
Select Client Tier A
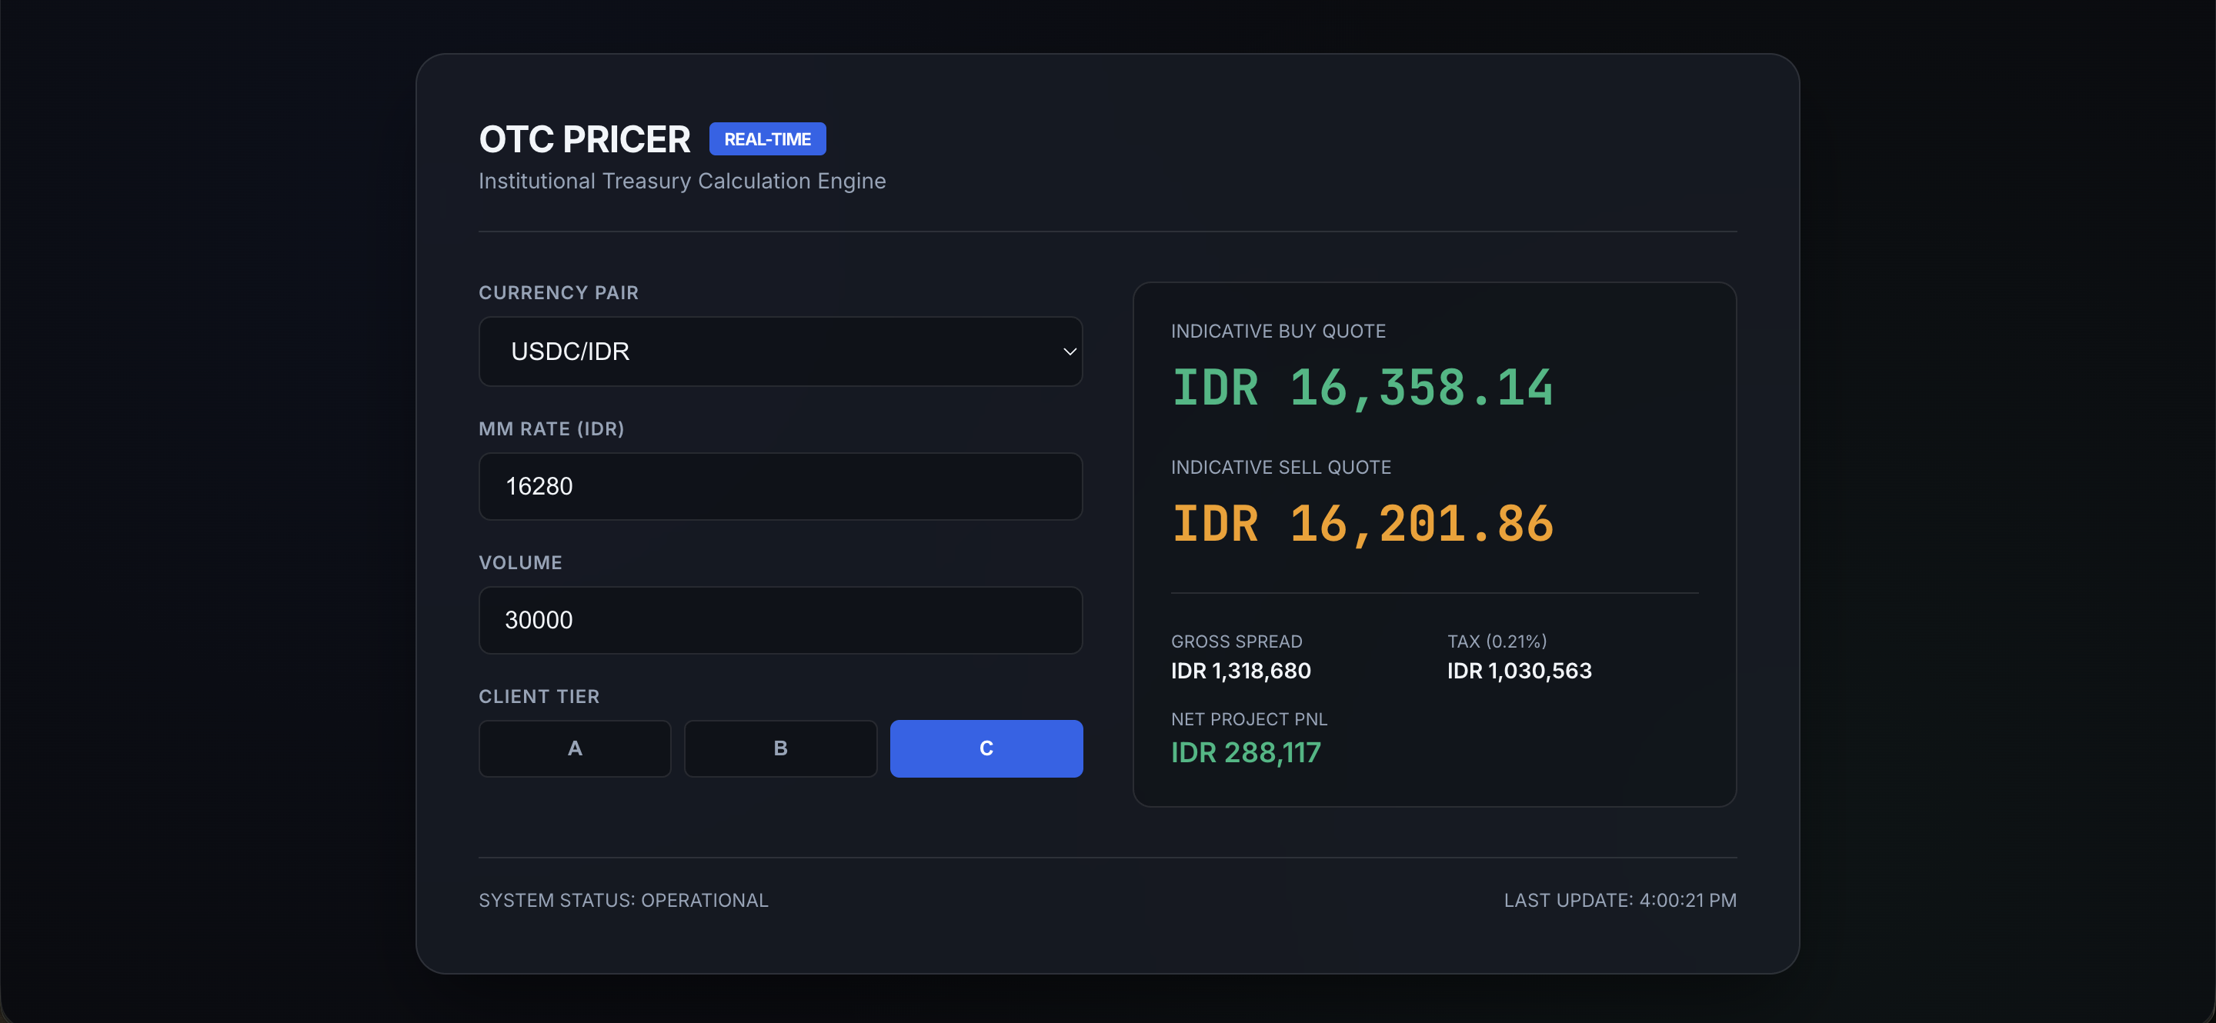(574, 748)
